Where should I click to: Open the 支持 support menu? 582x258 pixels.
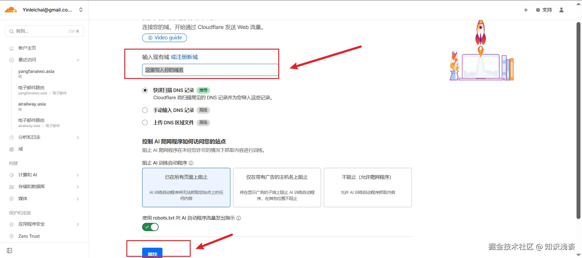544,10
